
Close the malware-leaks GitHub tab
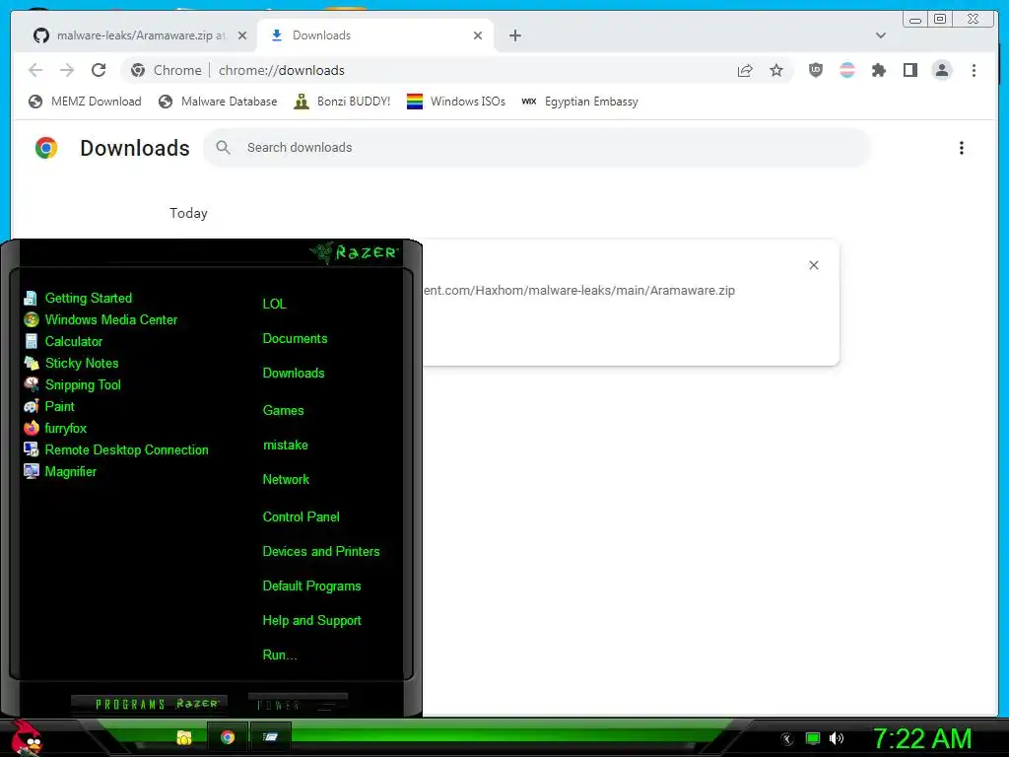click(x=242, y=35)
